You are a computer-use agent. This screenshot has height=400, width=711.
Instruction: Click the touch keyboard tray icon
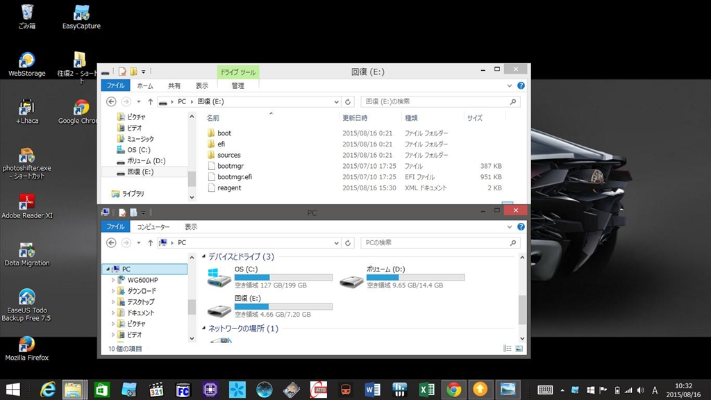545,390
